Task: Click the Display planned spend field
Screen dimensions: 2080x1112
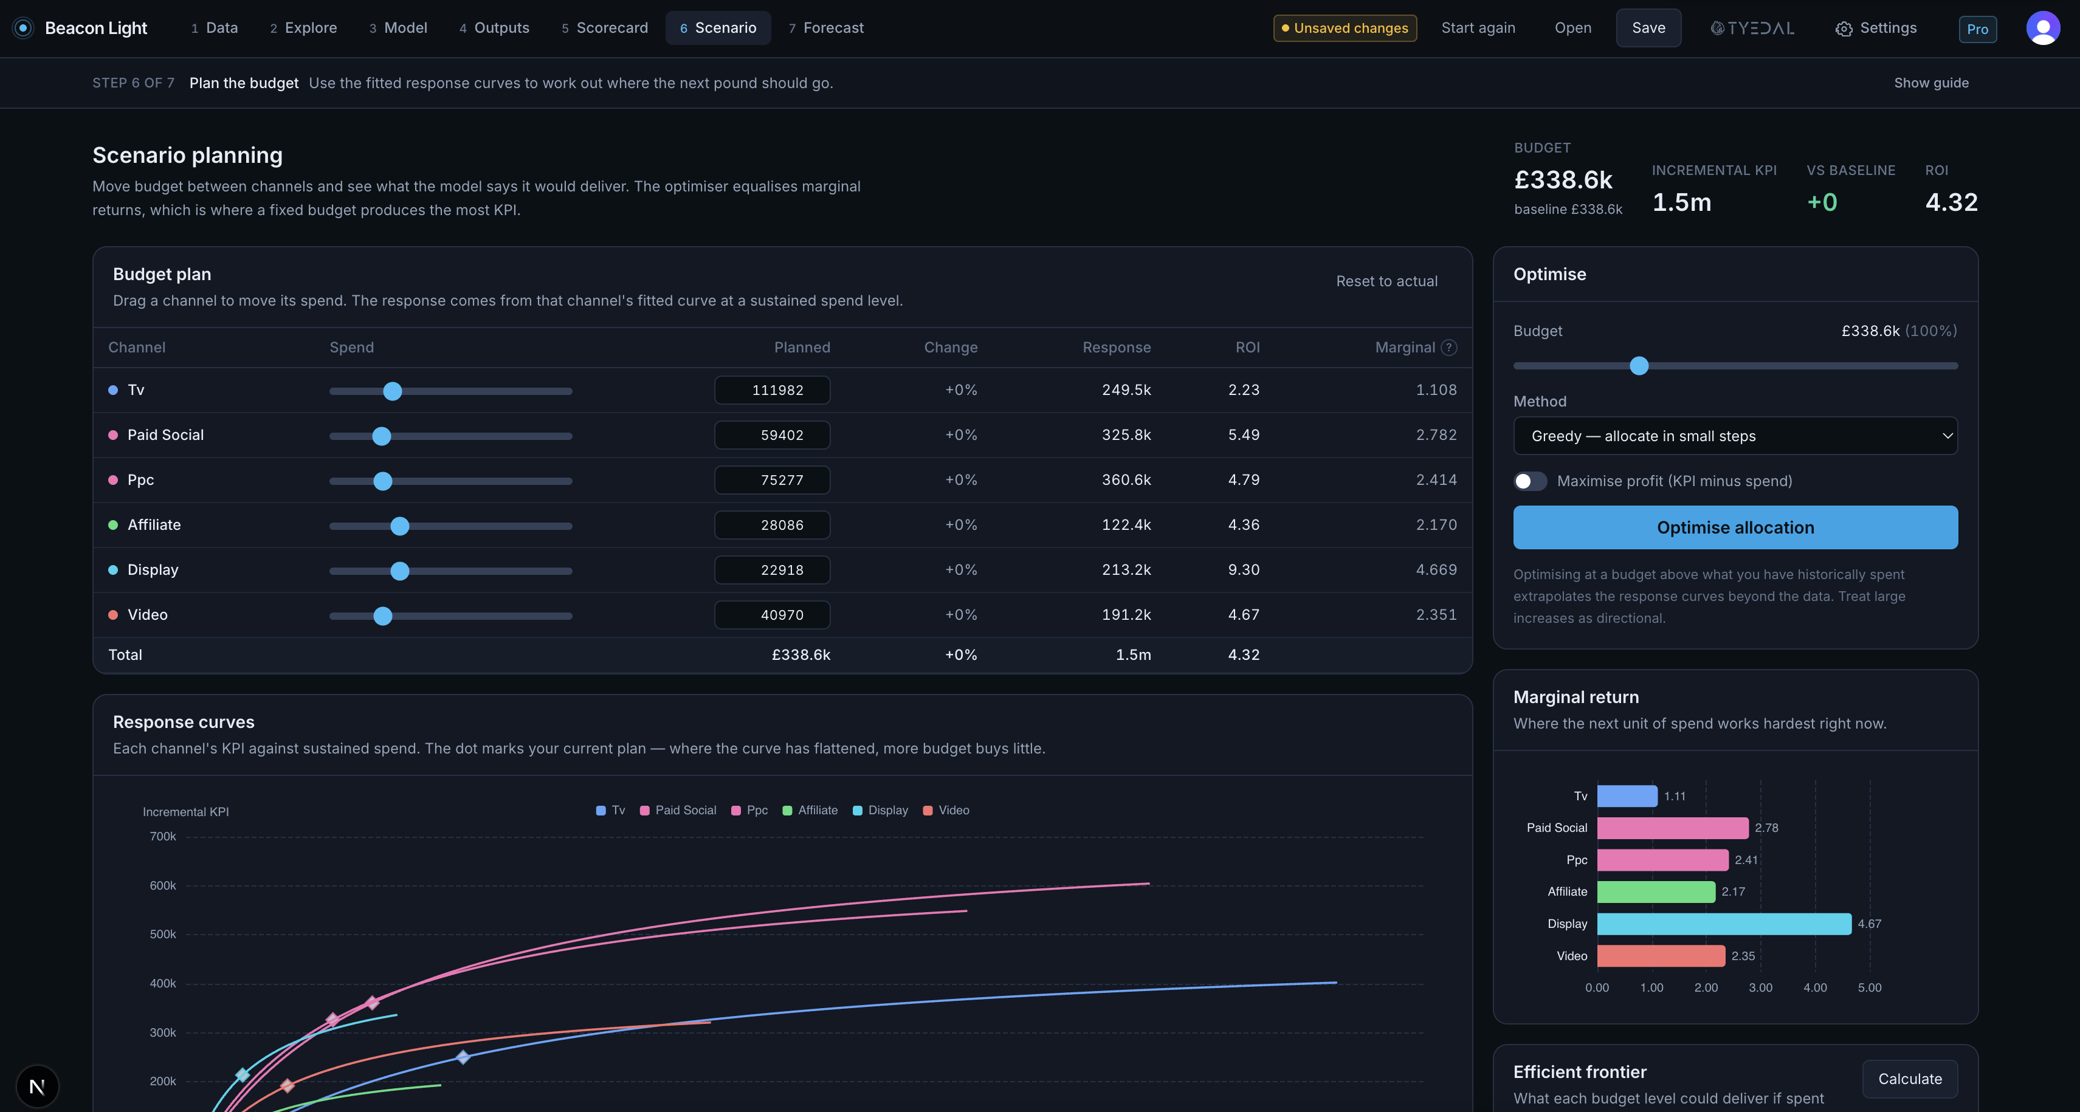Action: [x=772, y=570]
